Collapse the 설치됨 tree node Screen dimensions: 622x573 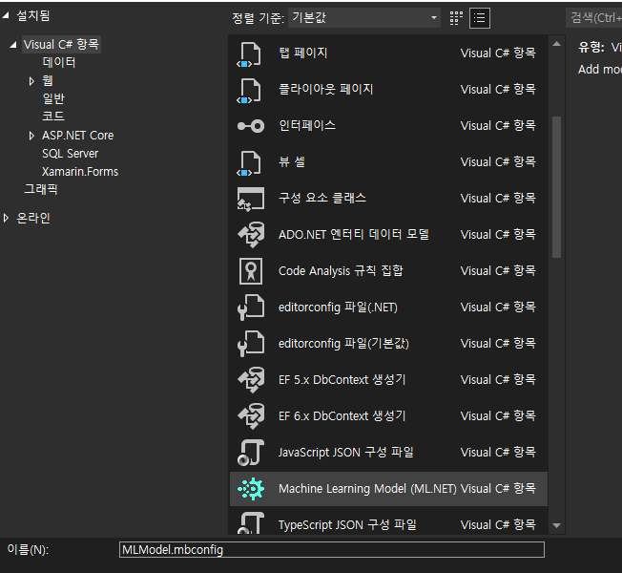6,15
